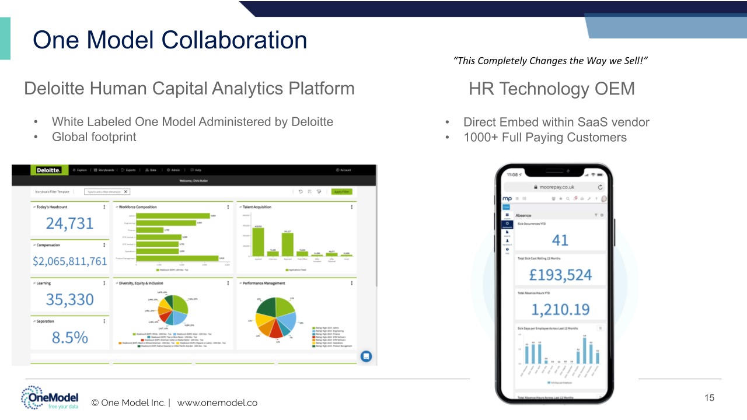Screen dimensions: 747x420
Task: Open Diversity, Equity & Inclusion tile options menu
Action: (x=228, y=283)
